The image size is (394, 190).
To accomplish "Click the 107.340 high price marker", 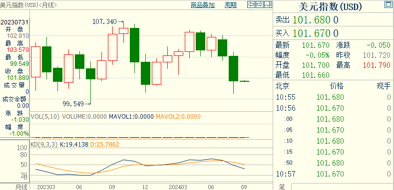I will point(108,22).
